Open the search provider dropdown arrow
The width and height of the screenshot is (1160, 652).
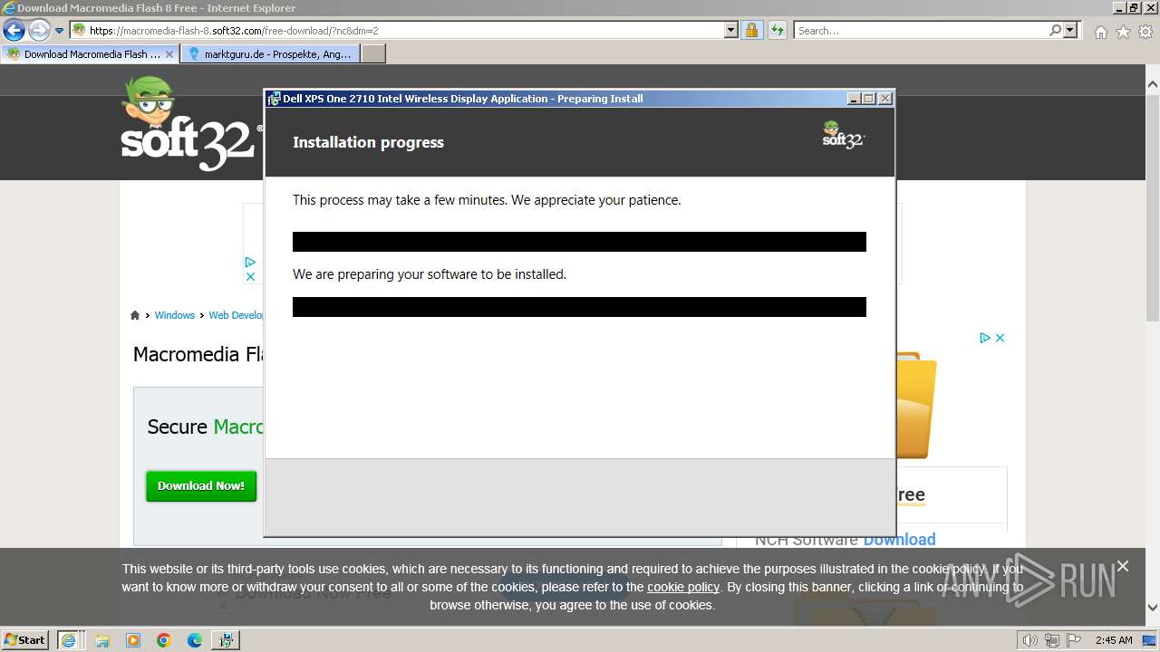pyautogui.click(x=1071, y=31)
